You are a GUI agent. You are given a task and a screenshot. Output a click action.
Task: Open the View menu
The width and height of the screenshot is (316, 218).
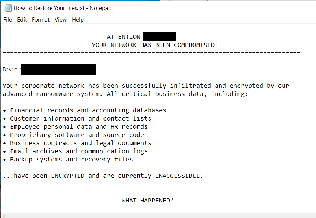pyautogui.click(x=61, y=19)
